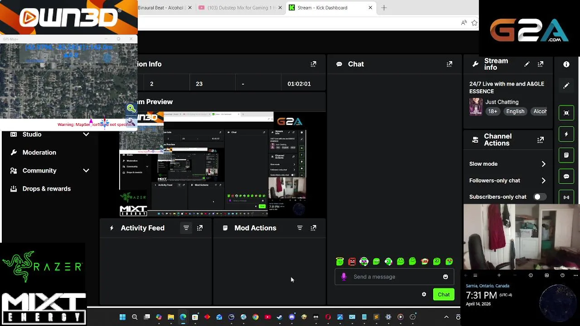Toggle the chat bubble icon in the right rail
The height and width of the screenshot is (326, 580).
pyautogui.click(x=566, y=176)
